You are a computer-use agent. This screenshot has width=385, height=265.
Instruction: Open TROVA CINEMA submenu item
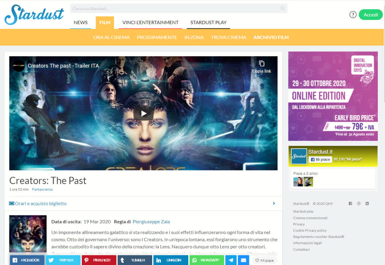pyautogui.click(x=229, y=37)
